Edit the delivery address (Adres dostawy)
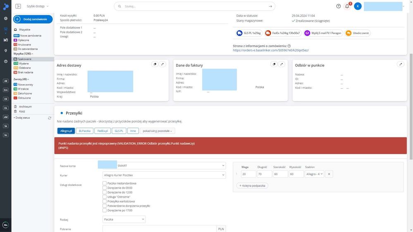The width and height of the screenshot is (413, 232). click(x=162, y=64)
